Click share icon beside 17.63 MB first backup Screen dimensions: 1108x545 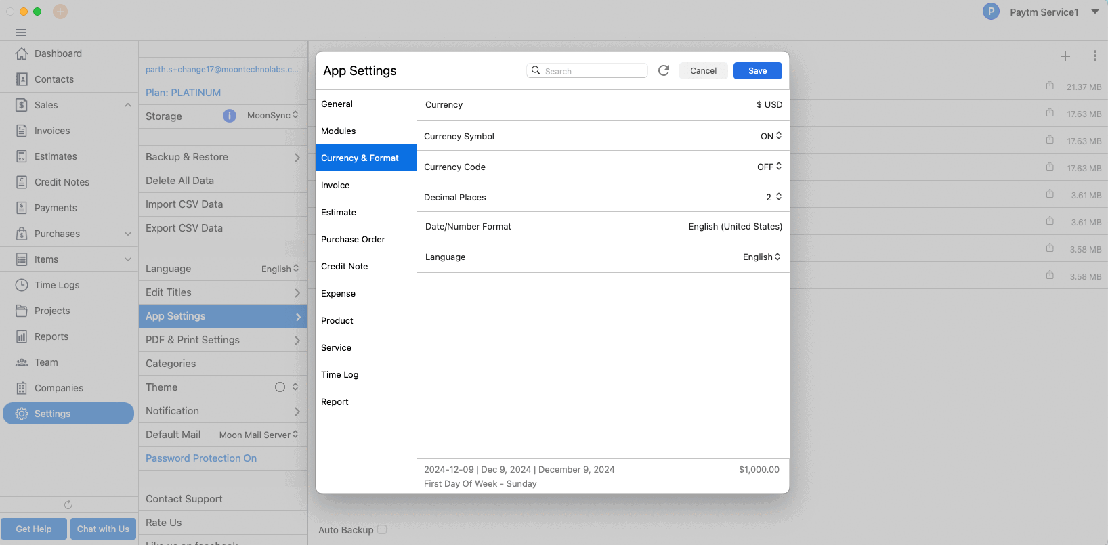pyautogui.click(x=1050, y=112)
